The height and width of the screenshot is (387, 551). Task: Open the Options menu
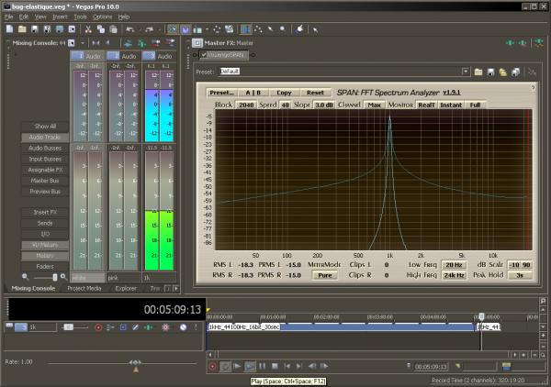(102, 17)
